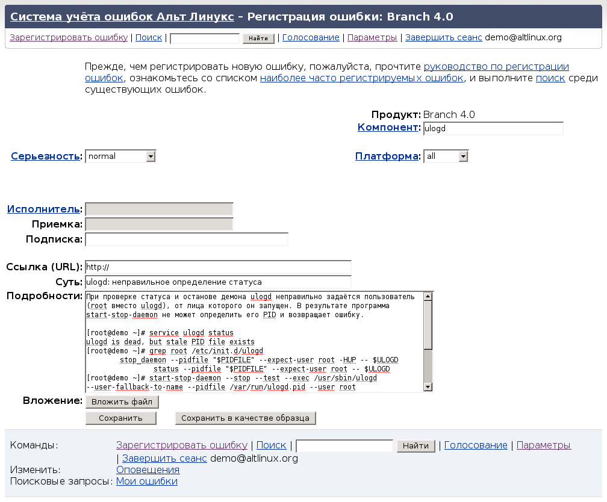Expand the Серьезность combo box arrow

pyautogui.click(x=151, y=156)
